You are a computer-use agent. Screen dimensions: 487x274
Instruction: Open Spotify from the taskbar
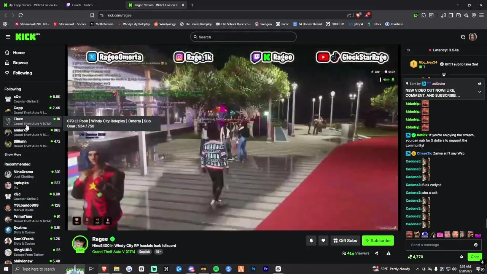click(216, 269)
